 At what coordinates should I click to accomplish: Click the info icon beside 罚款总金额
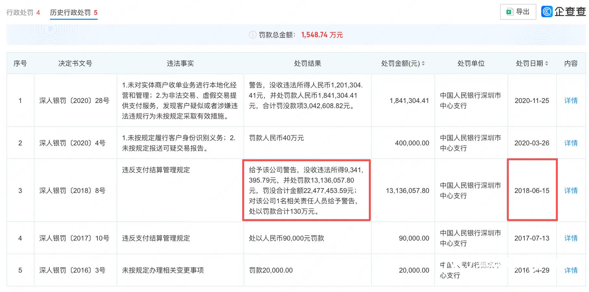point(252,35)
